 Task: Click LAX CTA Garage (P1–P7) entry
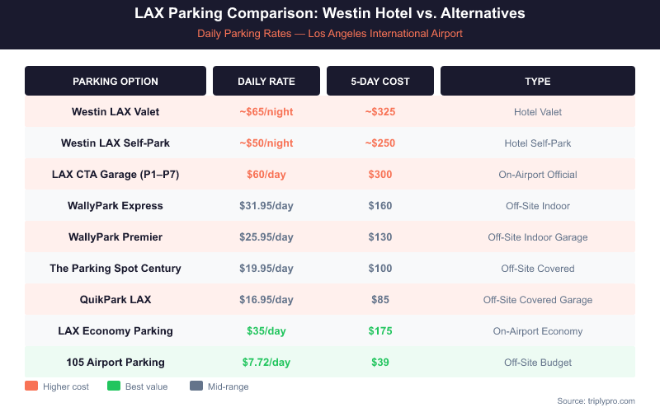(x=115, y=175)
